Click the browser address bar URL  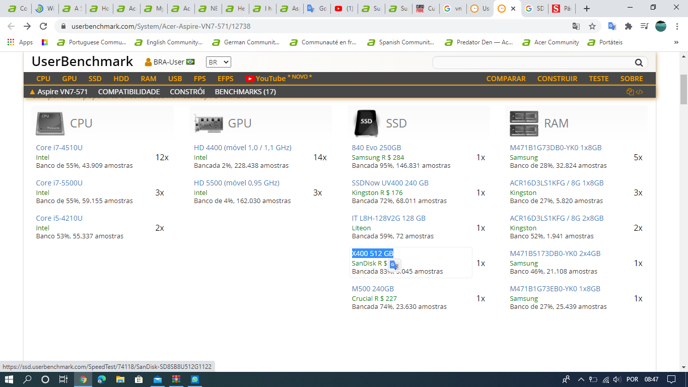click(161, 26)
